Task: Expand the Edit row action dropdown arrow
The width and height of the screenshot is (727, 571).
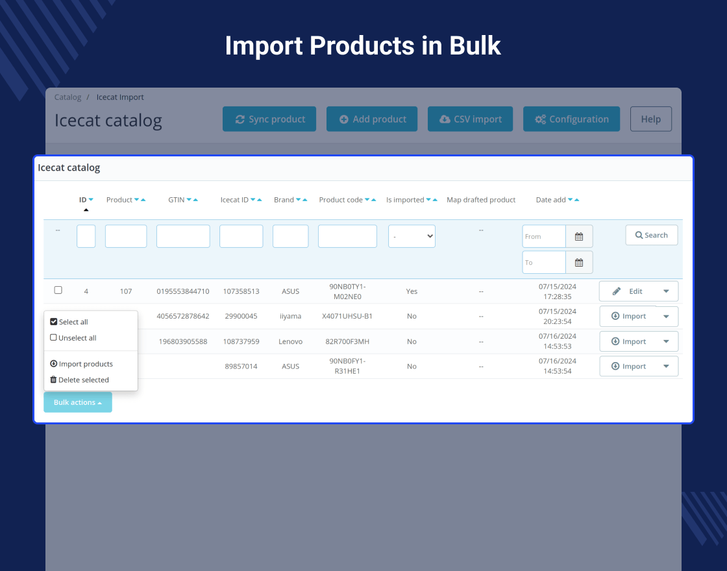Action: (666, 291)
